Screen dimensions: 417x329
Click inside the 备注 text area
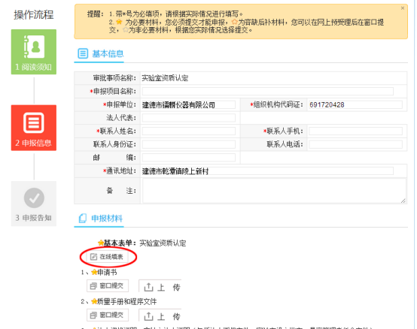point(274,191)
